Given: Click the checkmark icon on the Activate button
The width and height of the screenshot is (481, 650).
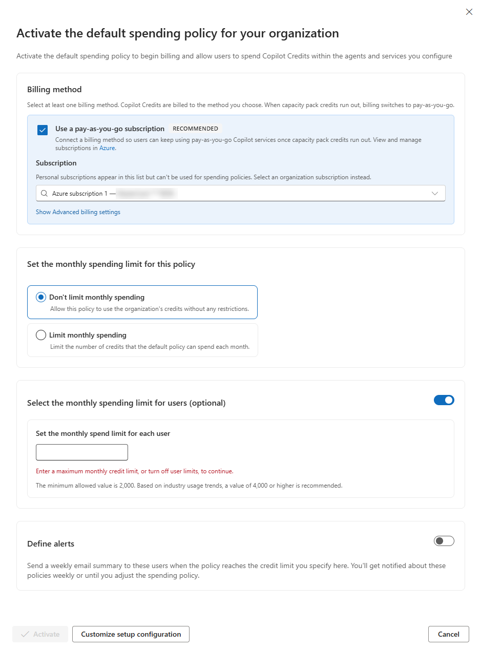Looking at the screenshot, I should [x=25, y=634].
